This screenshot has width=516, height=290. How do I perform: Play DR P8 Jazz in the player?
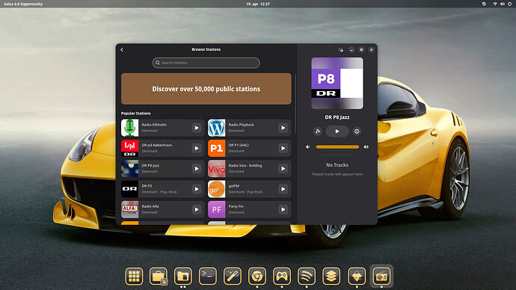[x=337, y=132]
